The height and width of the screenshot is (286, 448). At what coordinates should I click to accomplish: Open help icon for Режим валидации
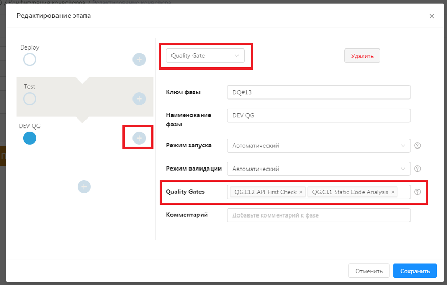tap(417, 169)
